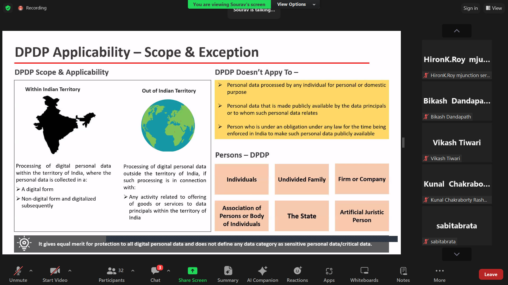The width and height of the screenshot is (508, 285).
Task: Open the More menu
Action: click(439, 274)
